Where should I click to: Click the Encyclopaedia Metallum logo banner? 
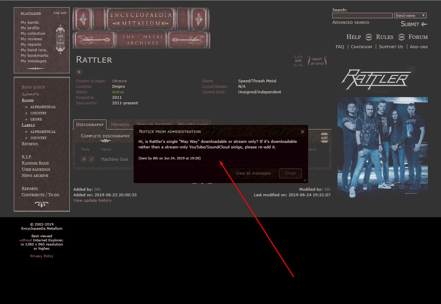tap(141, 28)
